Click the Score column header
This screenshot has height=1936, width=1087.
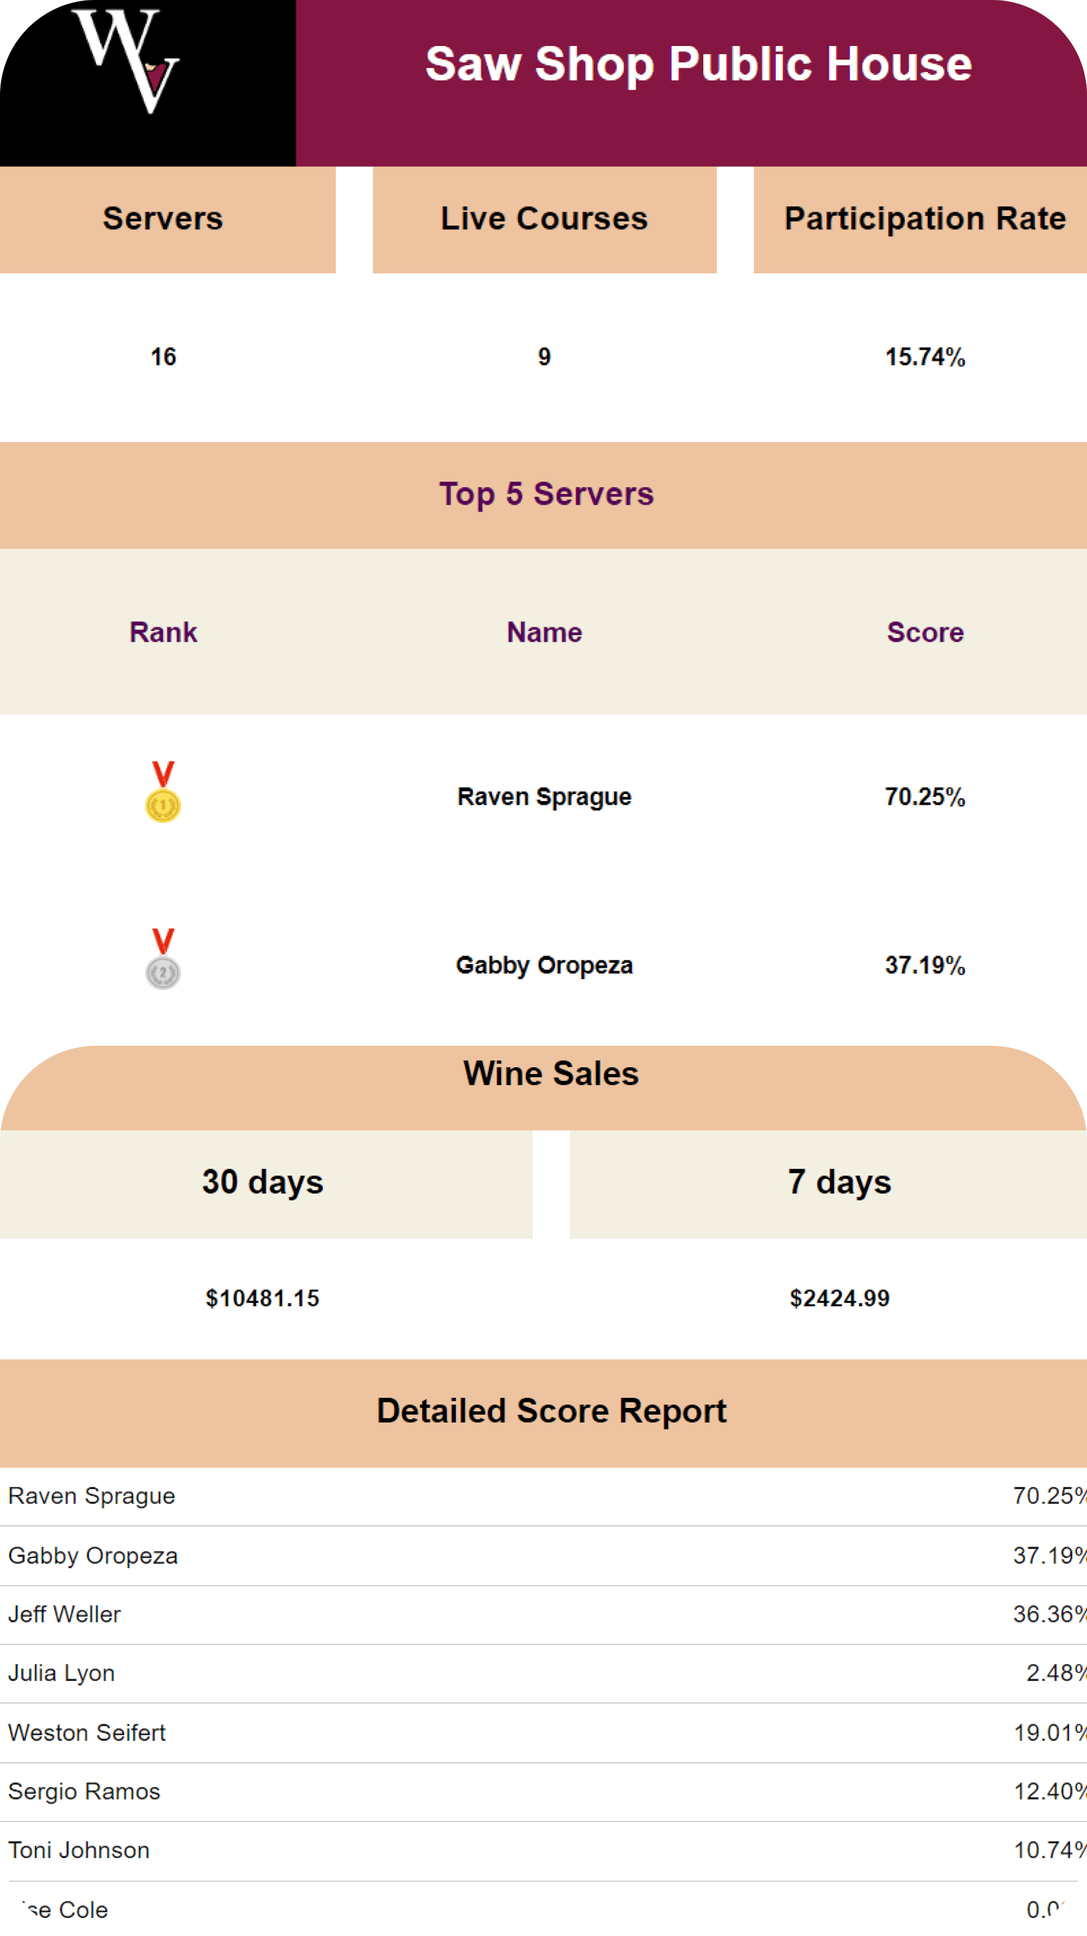click(925, 633)
